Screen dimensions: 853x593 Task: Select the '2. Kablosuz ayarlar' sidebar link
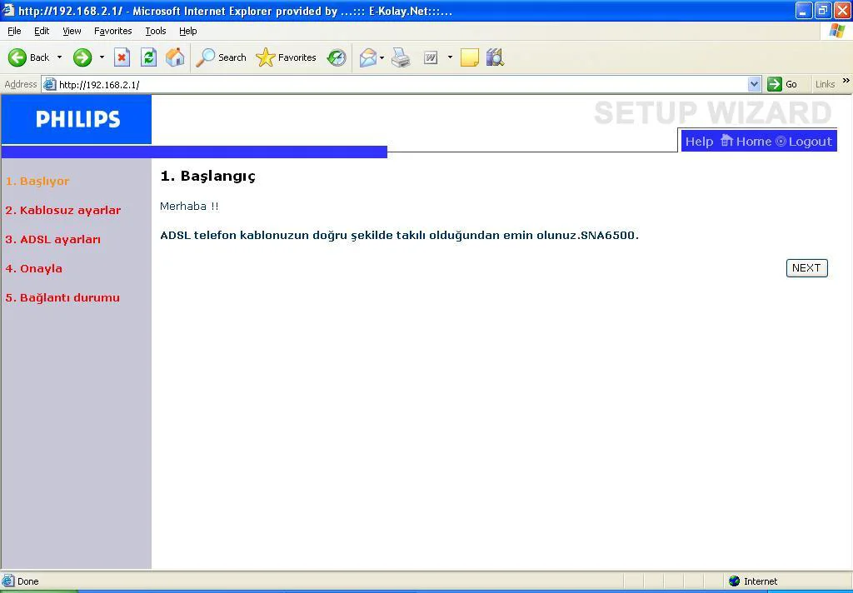coord(63,210)
